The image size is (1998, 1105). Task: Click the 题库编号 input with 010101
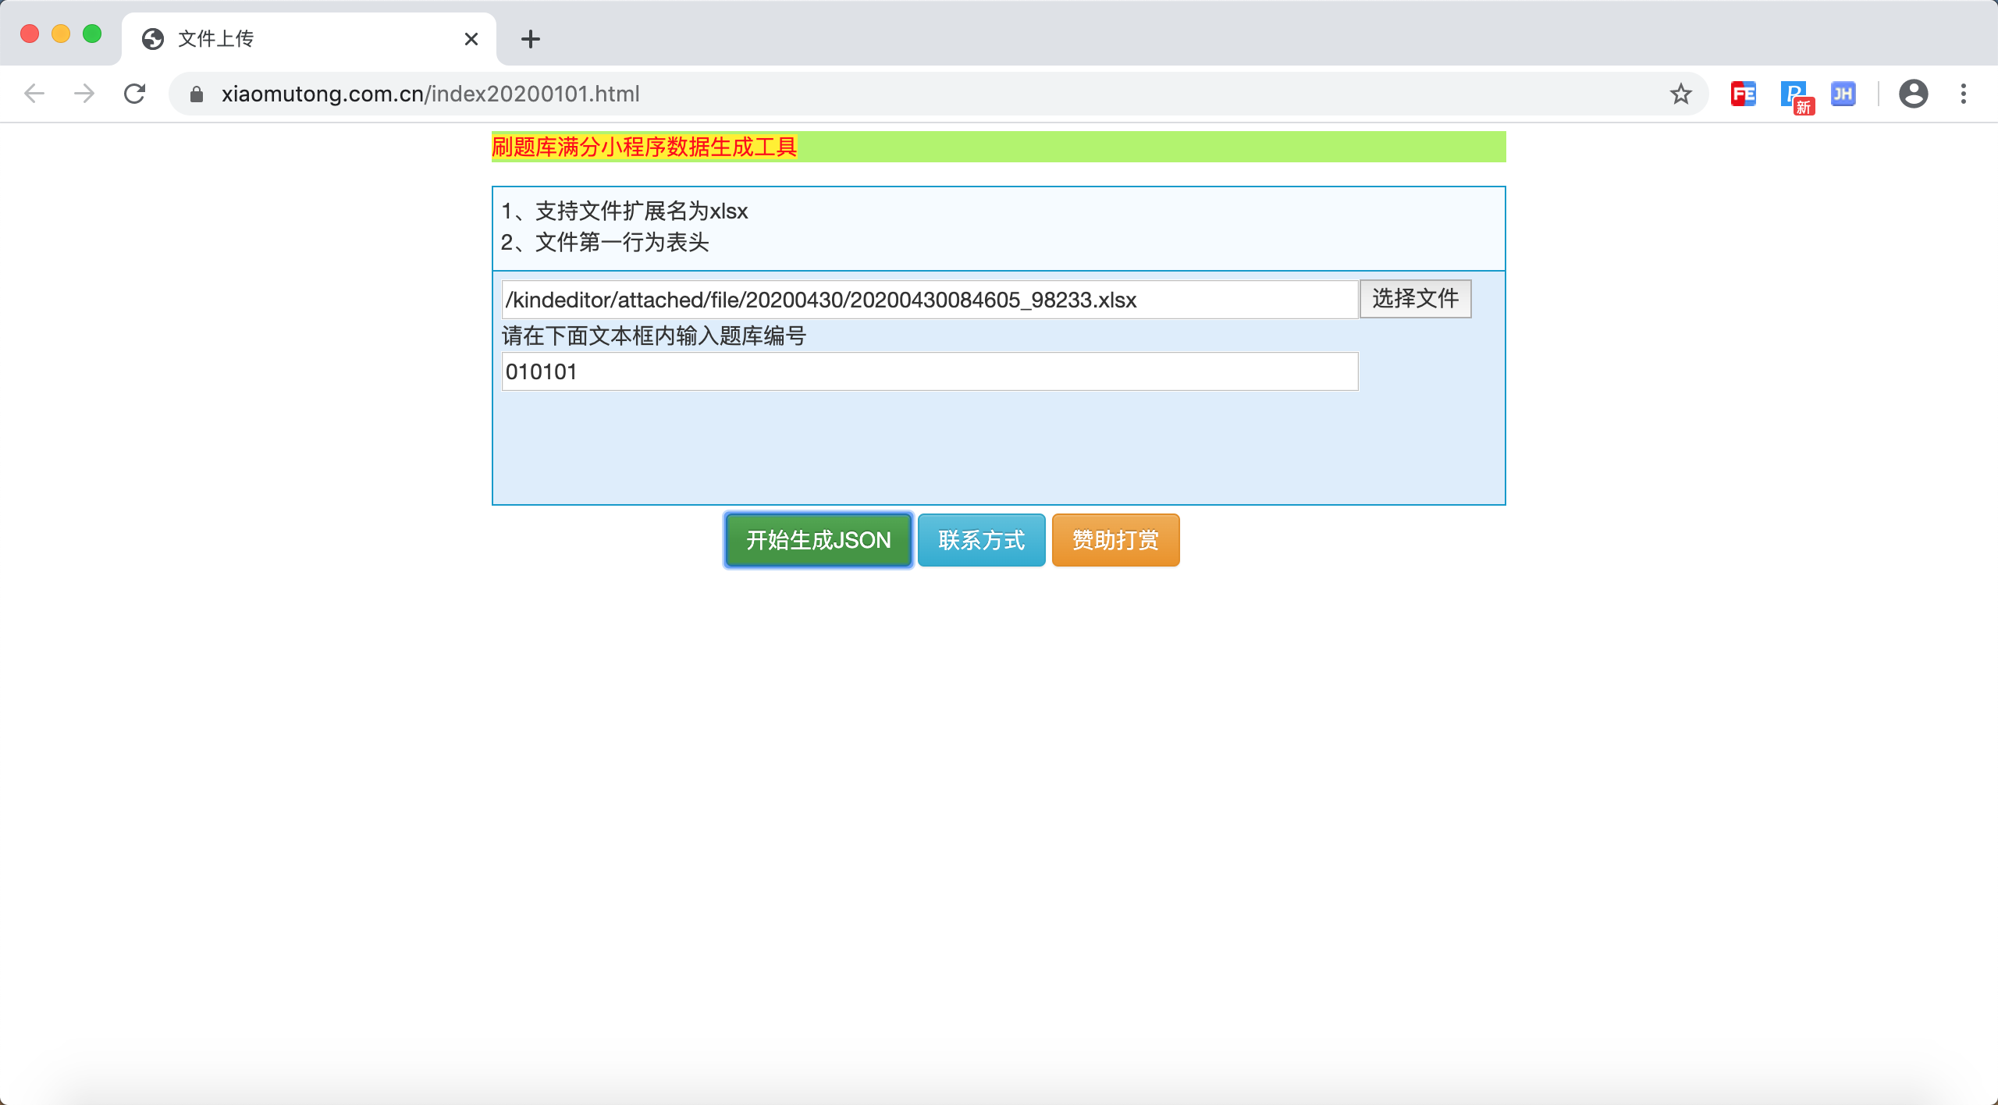coord(929,371)
